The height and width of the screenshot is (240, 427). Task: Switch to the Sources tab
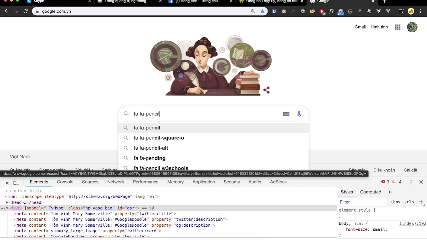click(x=90, y=182)
